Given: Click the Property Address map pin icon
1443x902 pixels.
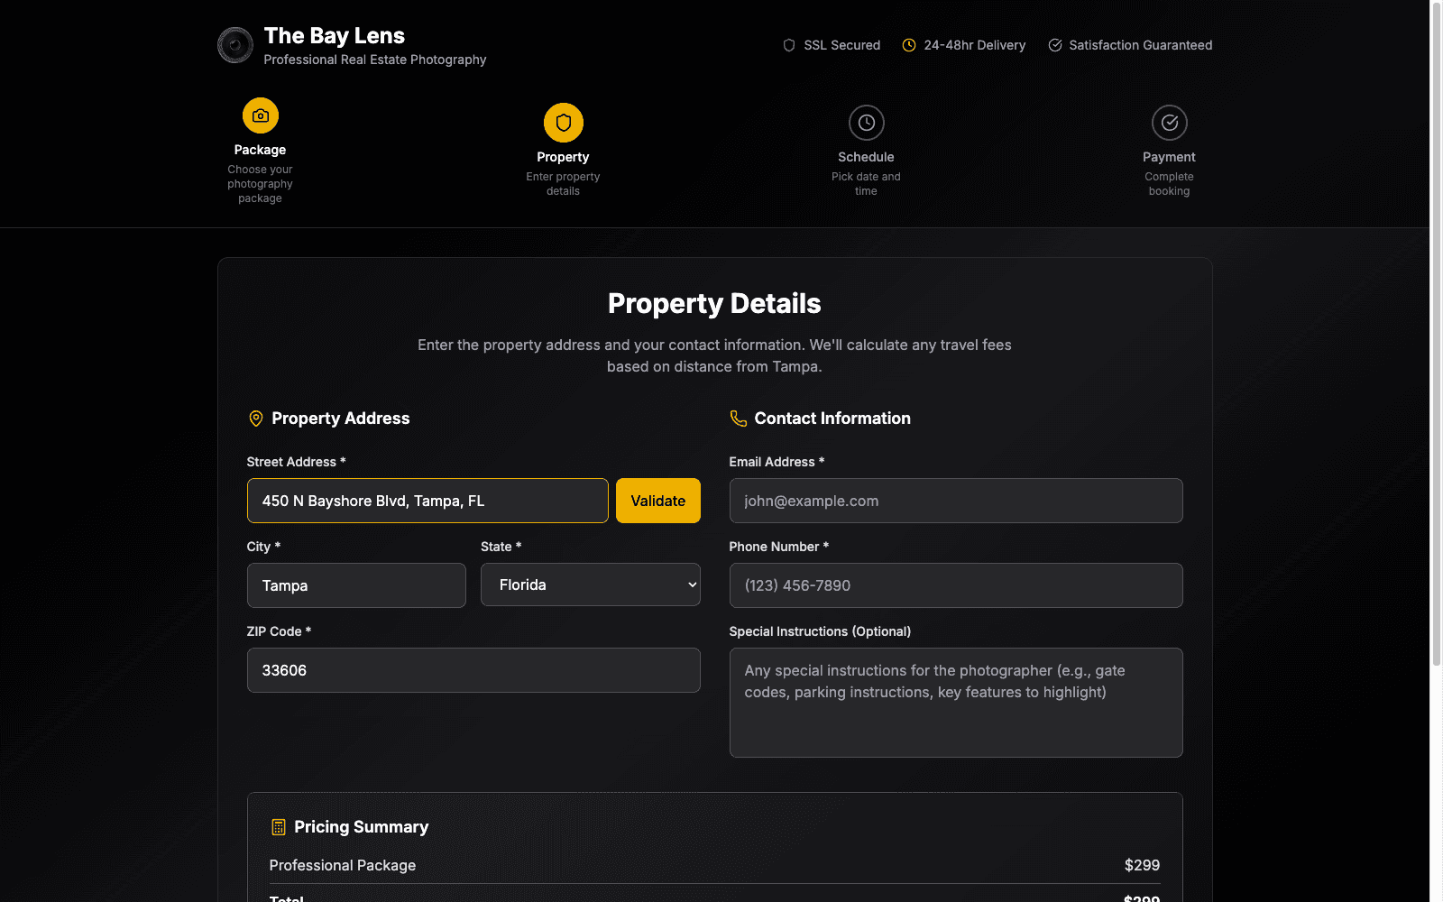Looking at the screenshot, I should [256, 419].
